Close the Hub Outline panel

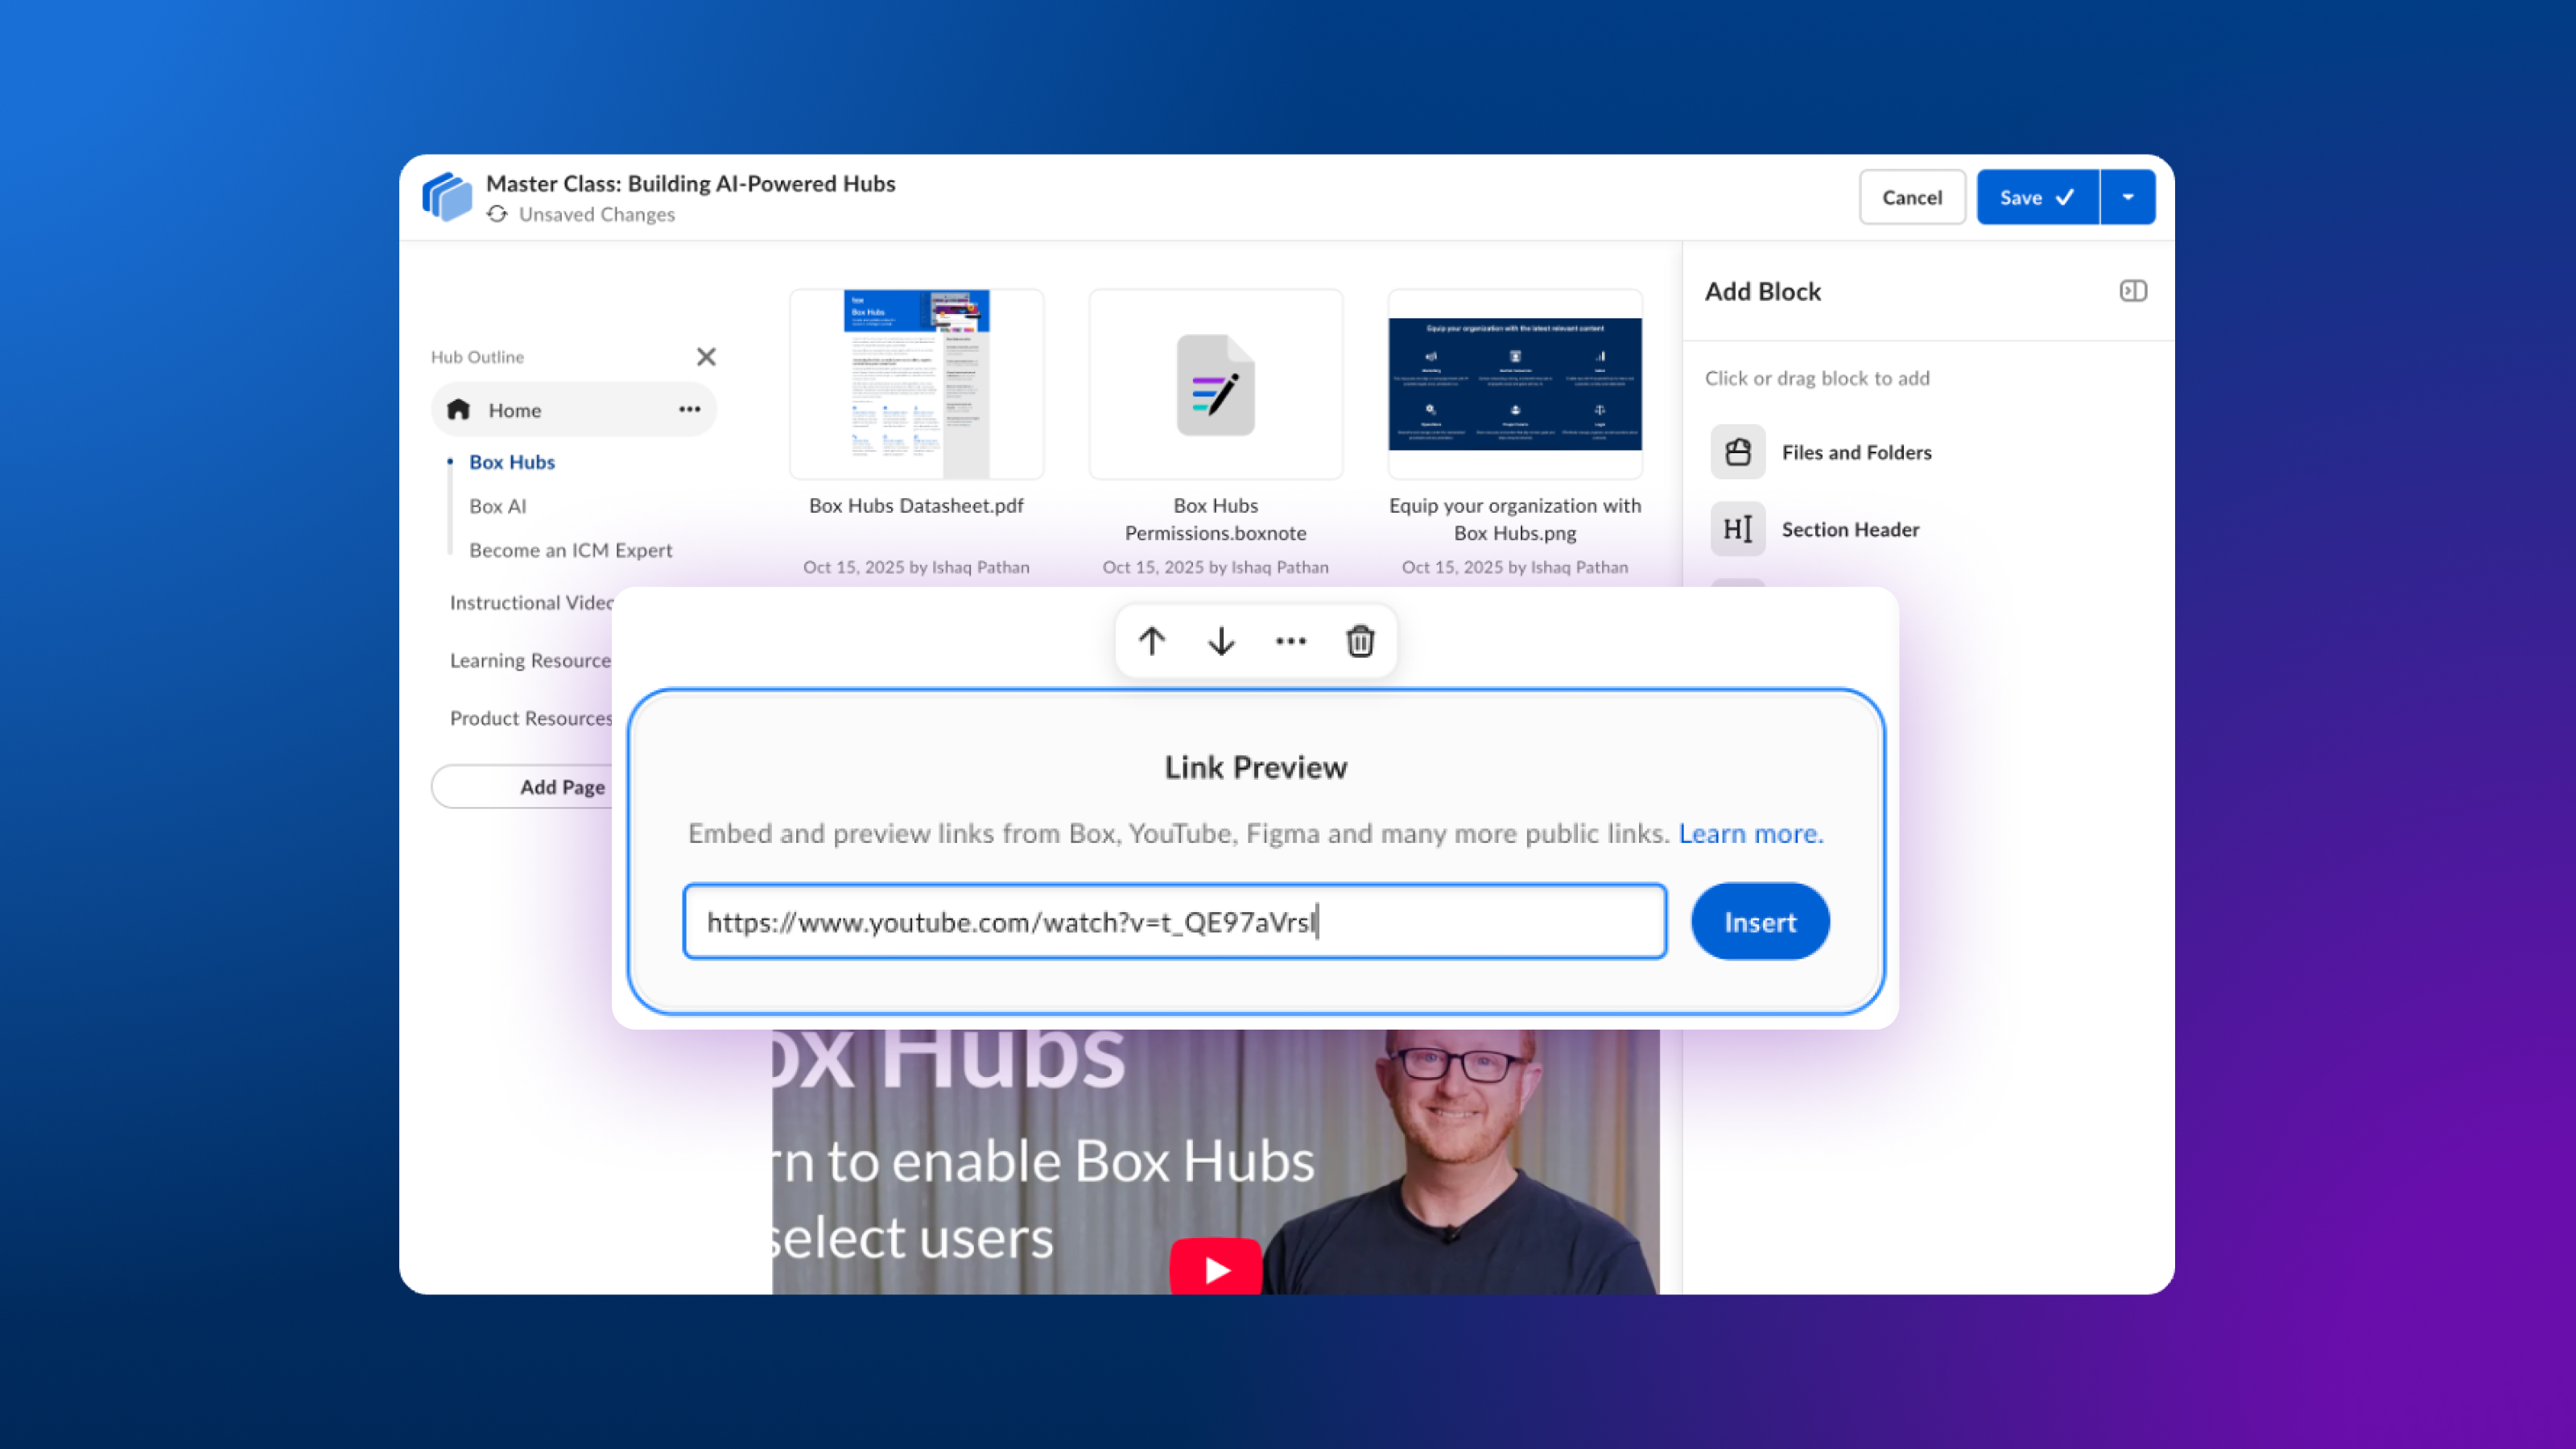(706, 357)
